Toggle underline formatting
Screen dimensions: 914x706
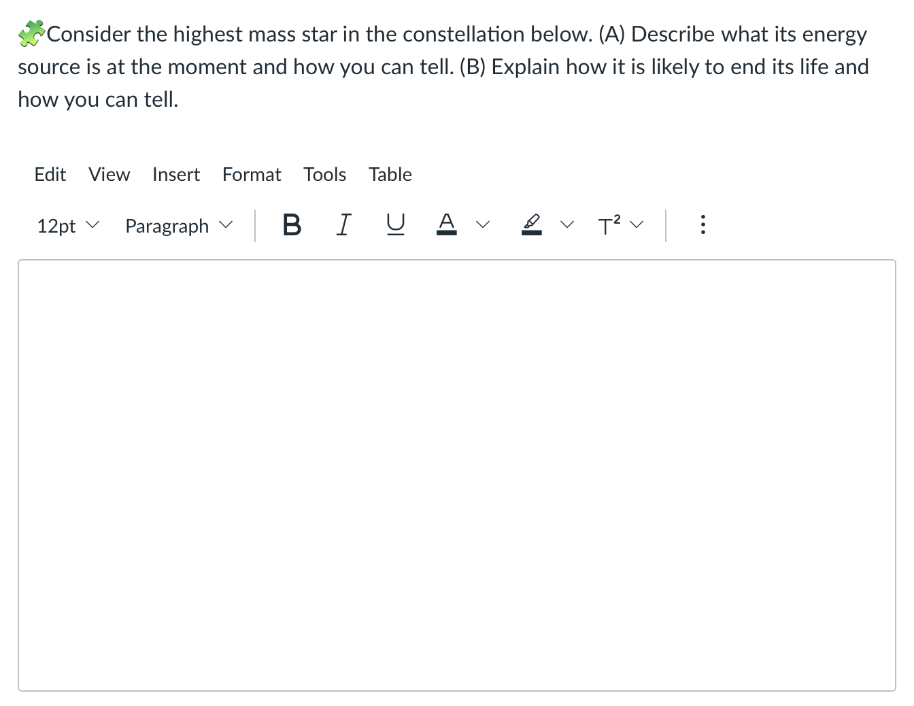[x=395, y=224]
